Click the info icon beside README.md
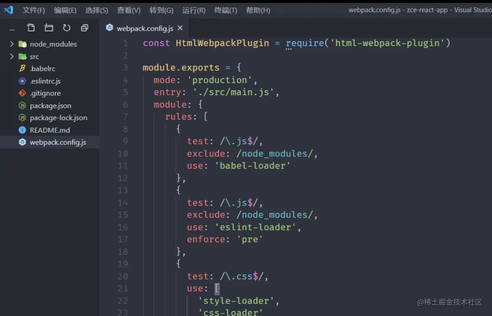Image resolution: width=492 pixels, height=316 pixels. coord(22,130)
